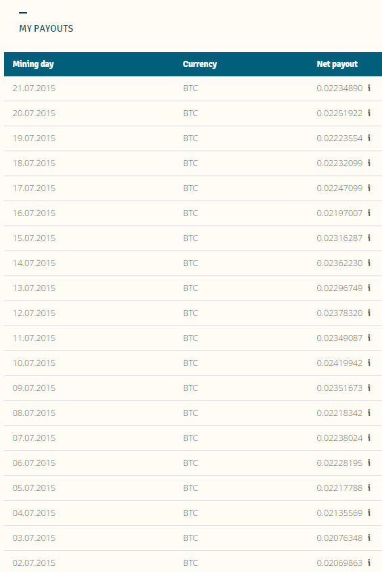This screenshot has height=572, width=382.
Task: Click the Currency column header
Action: coord(199,64)
